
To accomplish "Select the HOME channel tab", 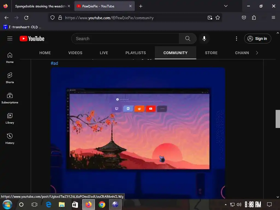I will pyautogui.click(x=45, y=53).
